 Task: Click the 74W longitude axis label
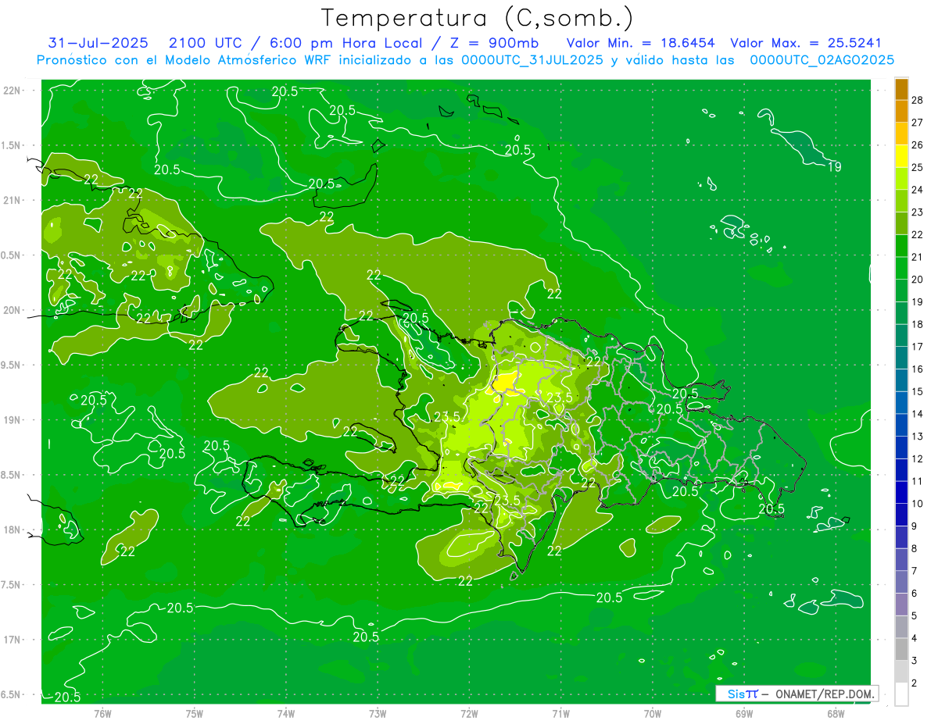coord(286,713)
